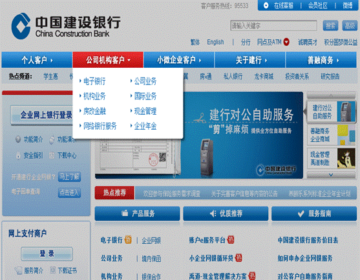Screen dimensions: 360x280
Task: Collapse the 公司机构客户 dropdown menu
Action: point(108,60)
